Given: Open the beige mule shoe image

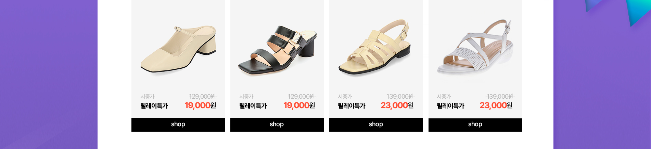Looking at the screenshot, I should pyautogui.click(x=178, y=49).
